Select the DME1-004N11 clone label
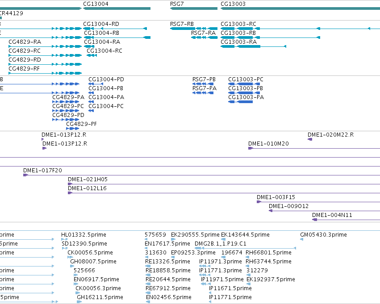 click(332, 216)
